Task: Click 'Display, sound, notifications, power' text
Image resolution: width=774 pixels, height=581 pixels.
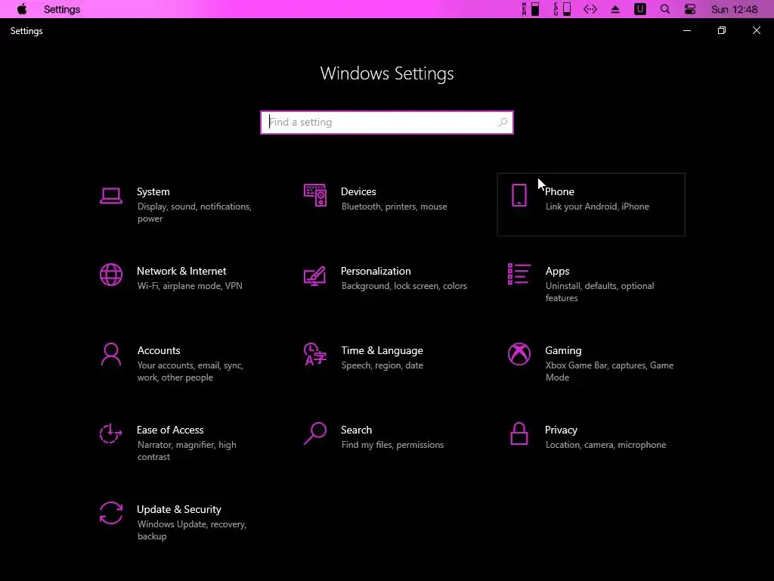Action: 194,213
